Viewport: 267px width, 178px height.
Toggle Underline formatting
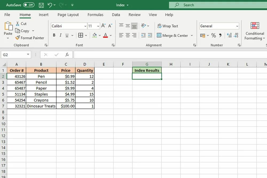(x=67, y=35)
